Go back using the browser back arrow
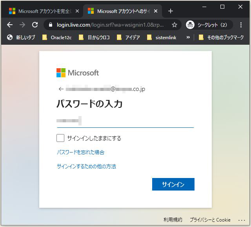The image size is (251, 227). click(x=10, y=25)
